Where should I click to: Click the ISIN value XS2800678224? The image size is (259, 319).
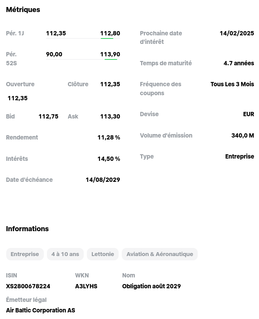pos(28,286)
